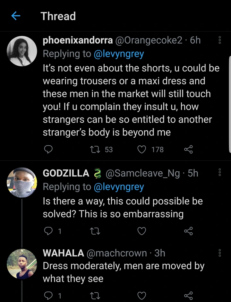Reply to WAHALA's tweet
The image size is (231, 302).
tap(48, 295)
